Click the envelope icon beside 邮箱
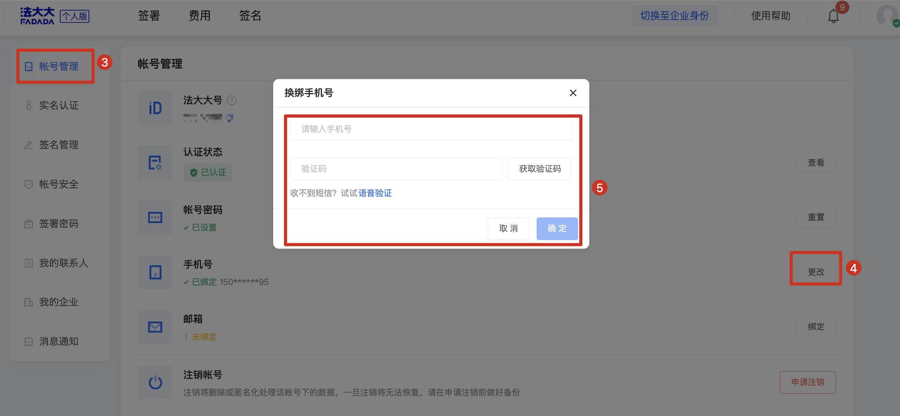Viewport: 900px width, 416px height. 155,327
